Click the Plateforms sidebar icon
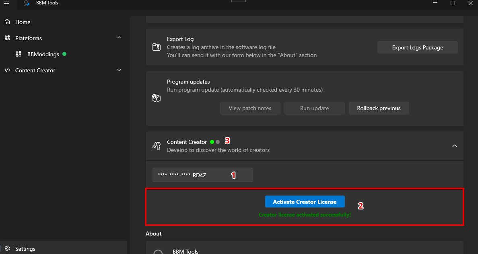 click(7, 38)
